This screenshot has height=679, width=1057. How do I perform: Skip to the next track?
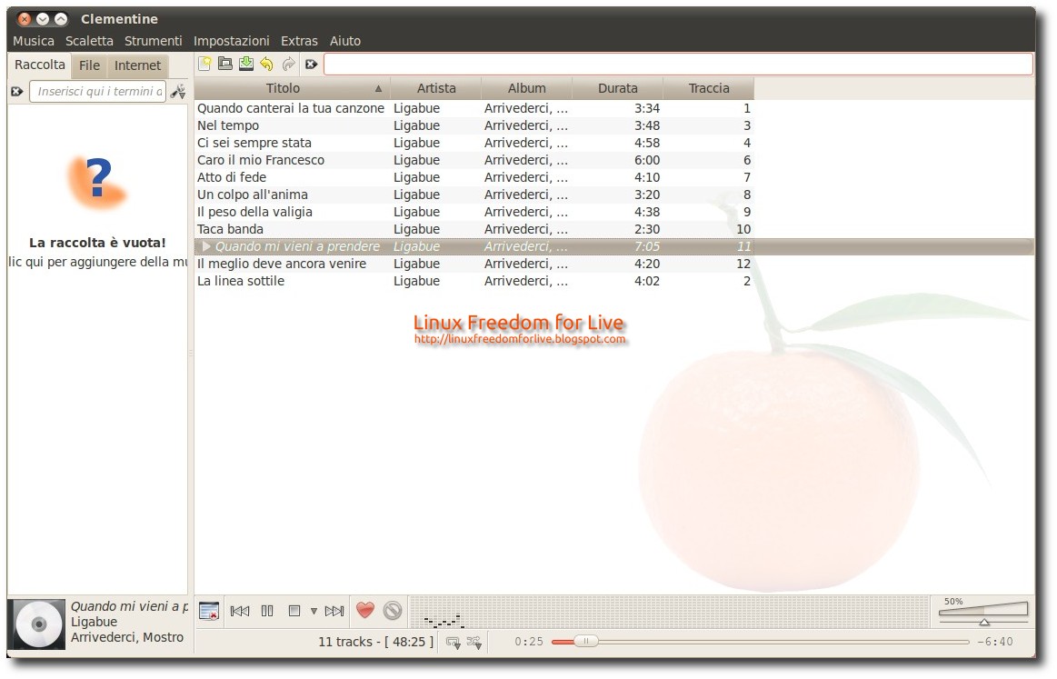tap(334, 611)
